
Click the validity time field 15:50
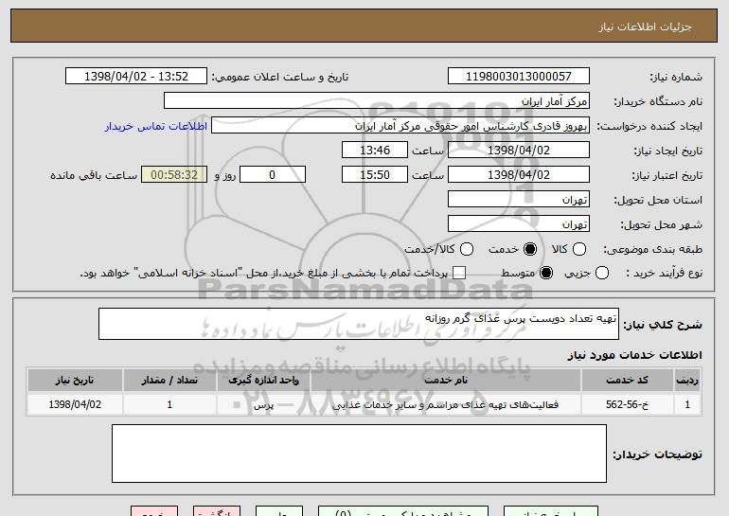375,175
